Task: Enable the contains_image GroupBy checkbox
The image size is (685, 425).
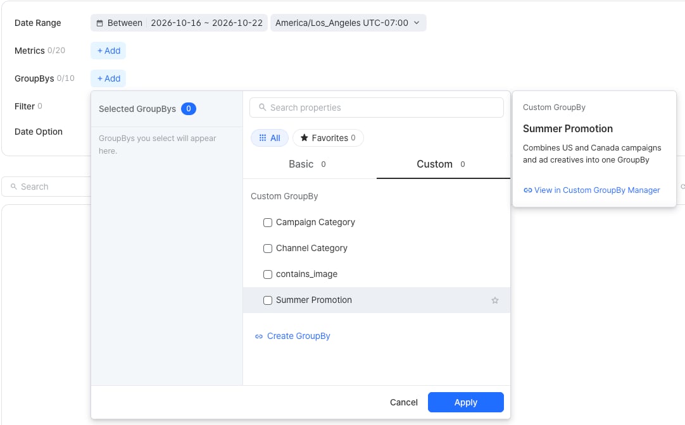Action: pyautogui.click(x=267, y=274)
